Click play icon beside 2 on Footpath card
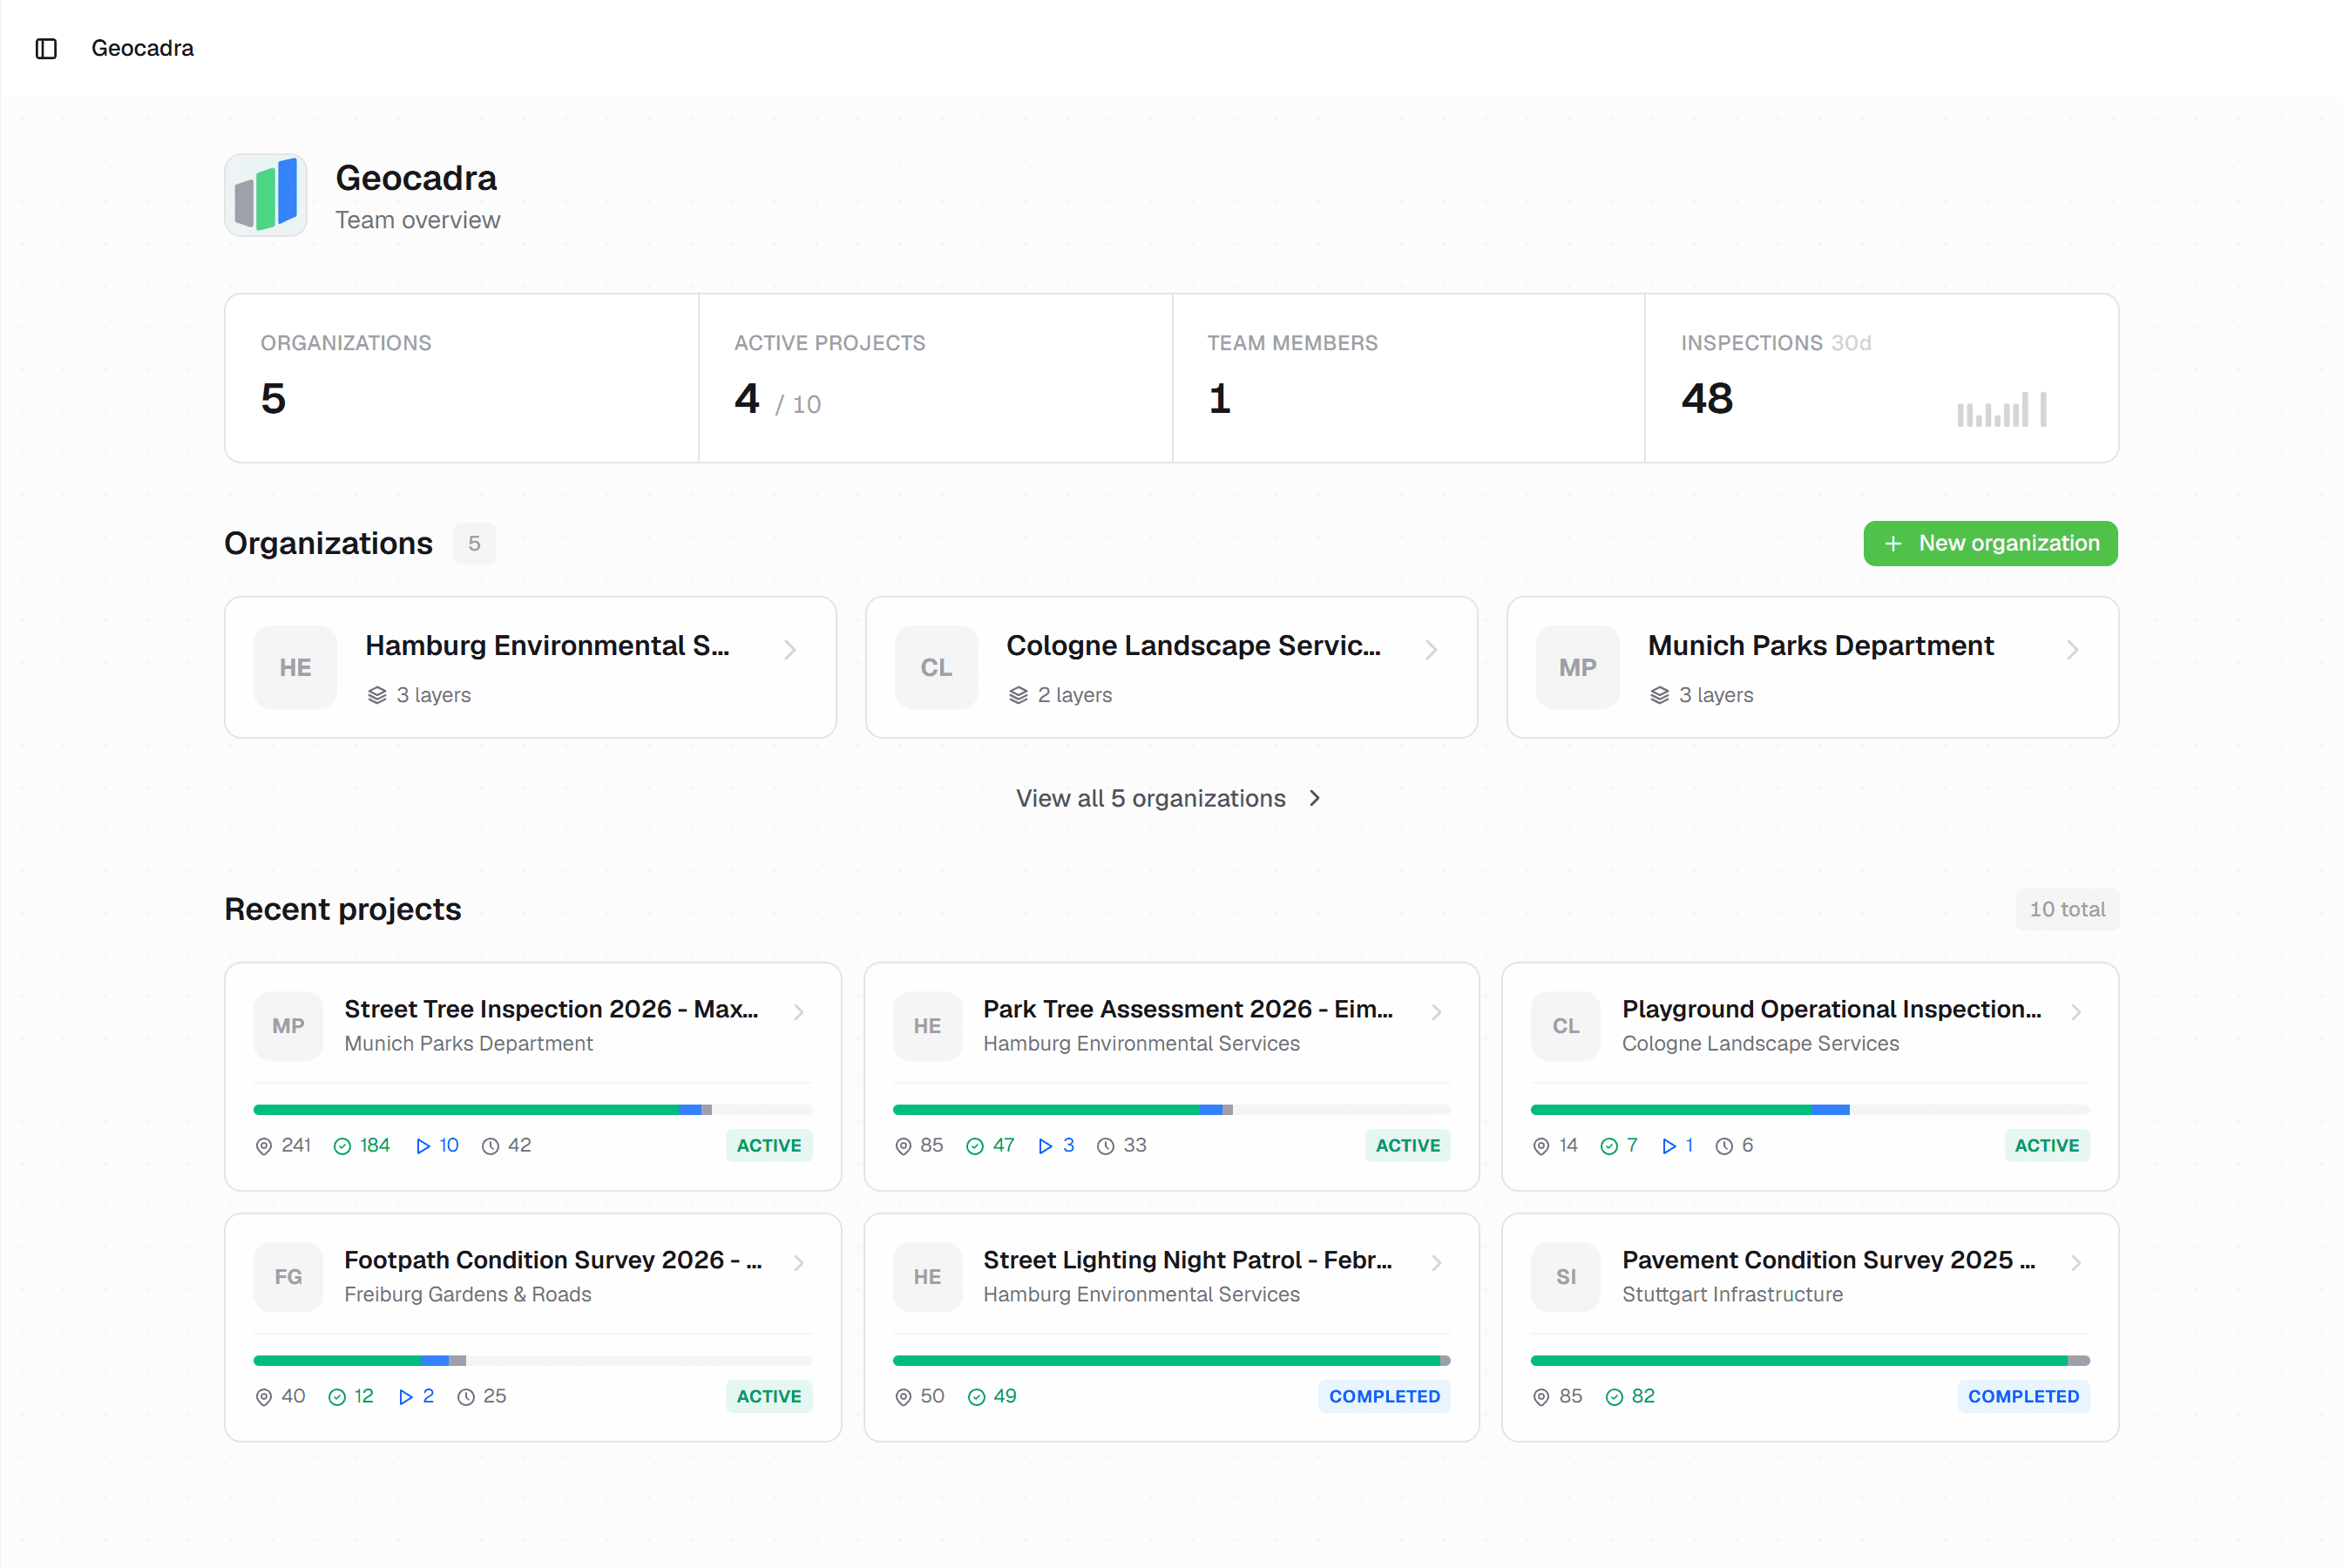The height and width of the screenshot is (1568, 2343). click(406, 1397)
